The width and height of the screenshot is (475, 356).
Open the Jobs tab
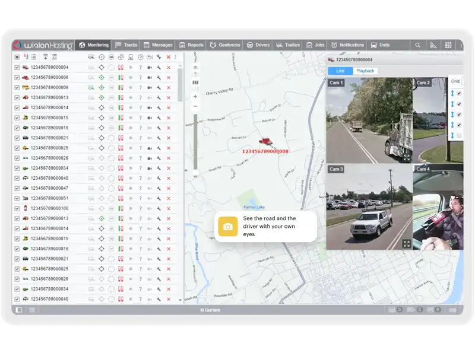click(x=315, y=45)
